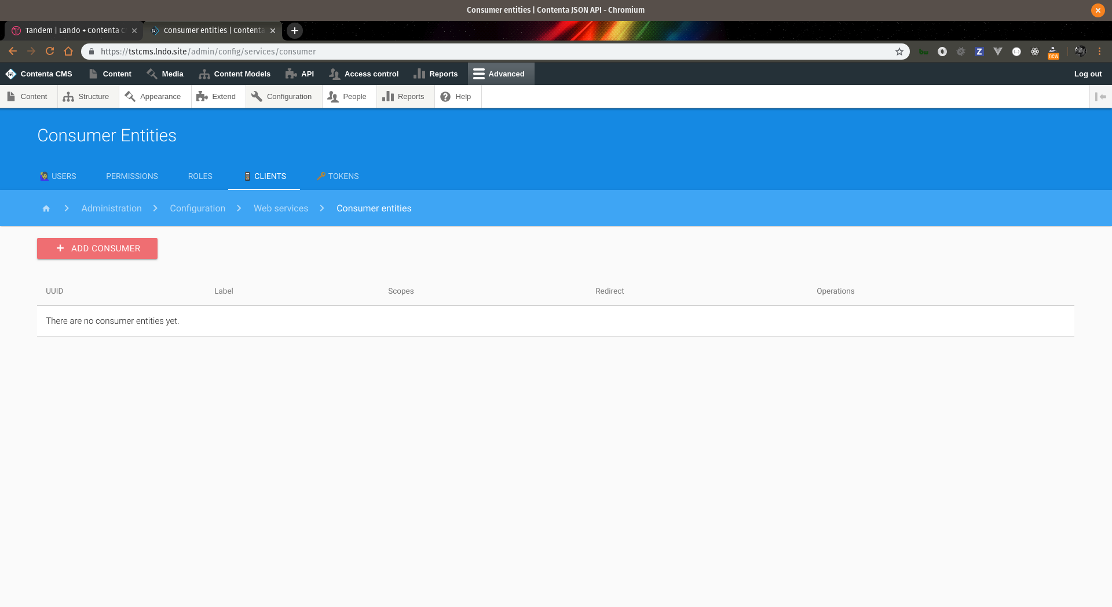Open the Access control menu
Screen dimensions: 1112x607
pos(364,74)
